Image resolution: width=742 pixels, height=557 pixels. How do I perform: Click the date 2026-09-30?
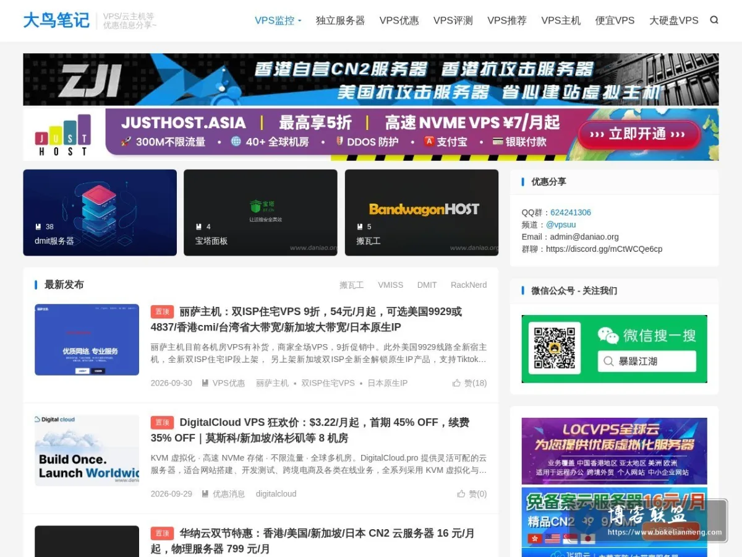tap(171, 383)
